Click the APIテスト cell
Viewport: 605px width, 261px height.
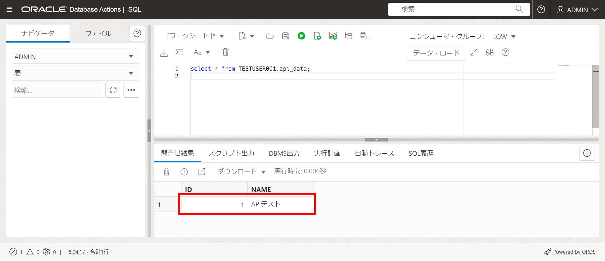pos(280,204)
